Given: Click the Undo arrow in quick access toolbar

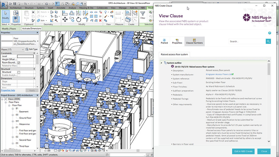Looking at the screenshot, I should [x=25, y=4].
